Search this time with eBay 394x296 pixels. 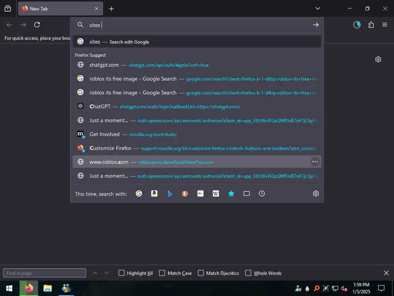200,193
